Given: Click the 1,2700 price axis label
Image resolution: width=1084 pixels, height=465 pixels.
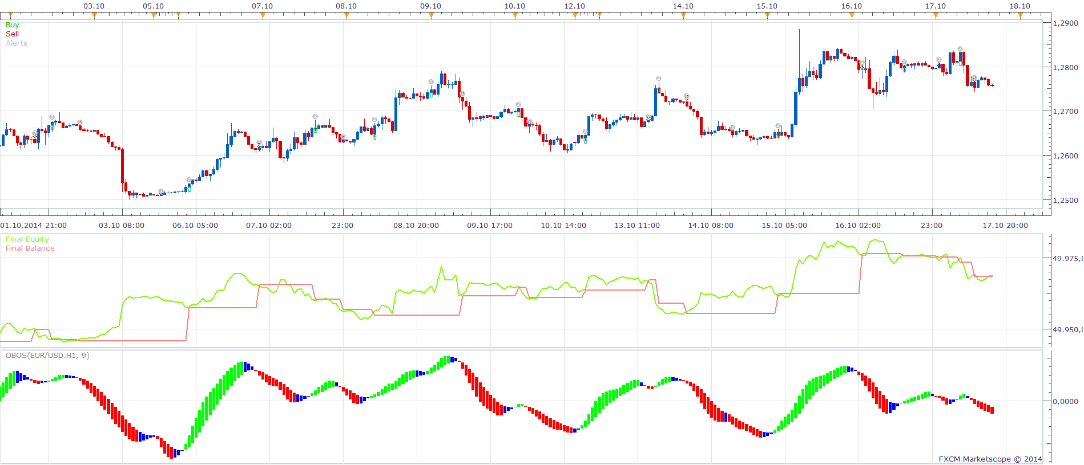Looking at the screenshot, I should [1066, 112].
